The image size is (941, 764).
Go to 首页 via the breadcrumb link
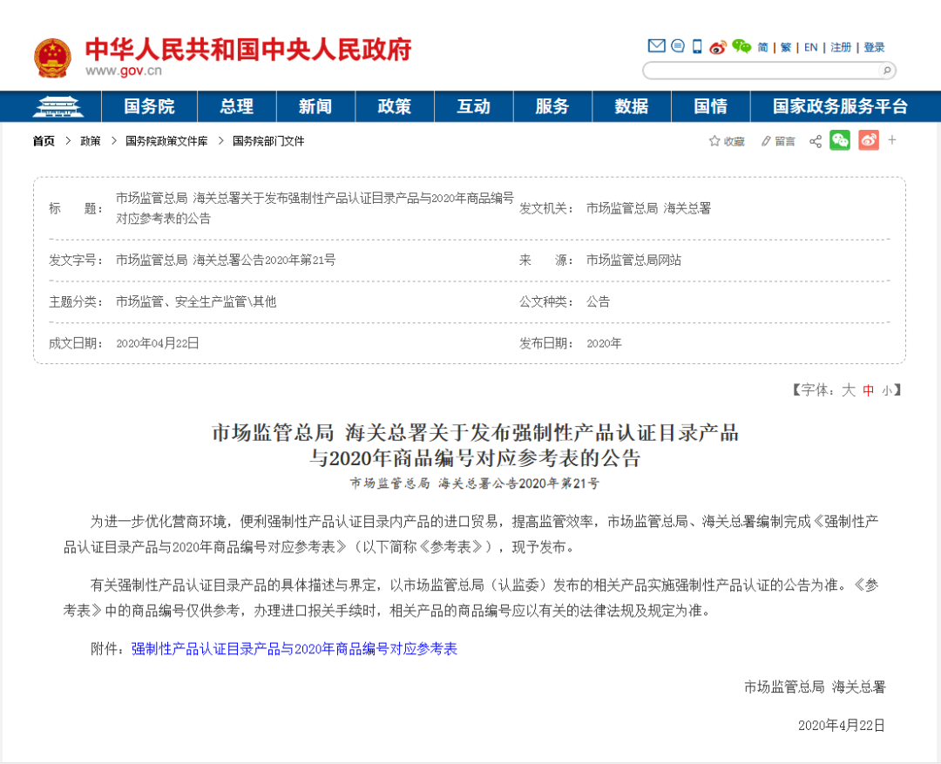point(43,140)
